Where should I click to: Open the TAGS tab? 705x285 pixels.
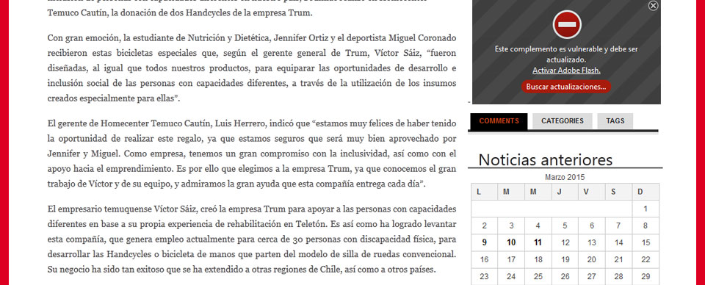tap(615, 121)
